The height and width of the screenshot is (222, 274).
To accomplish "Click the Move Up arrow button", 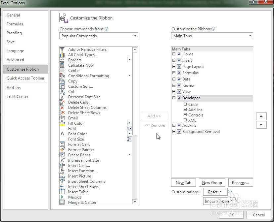I will (261, 116).
